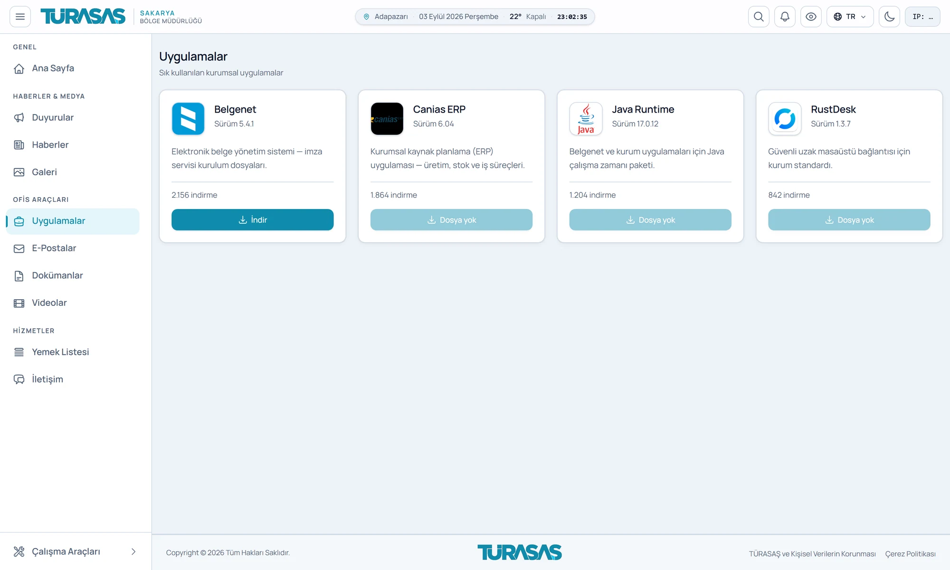Viewport: 950px width, 570px height.
Task: Open Duyurular in sidebar
Action: point(73,118)
